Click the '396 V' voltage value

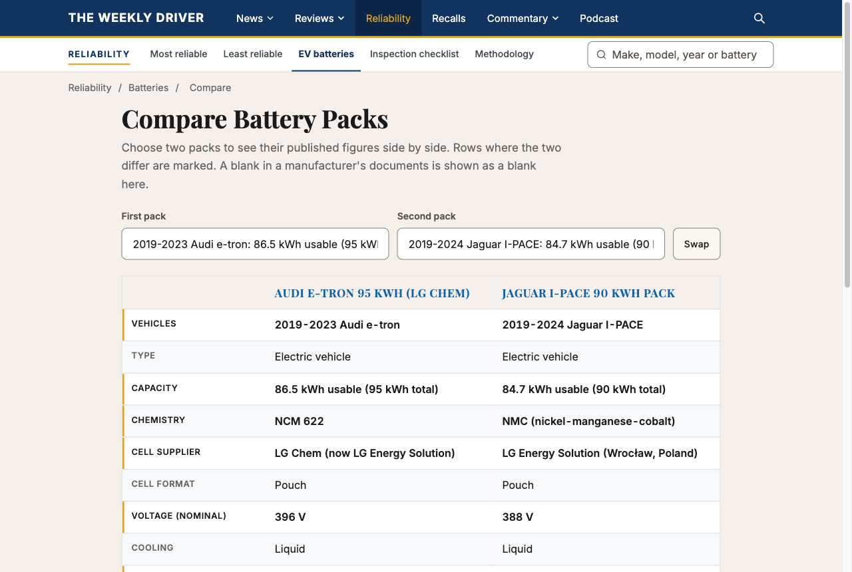(x=290, y=517)
